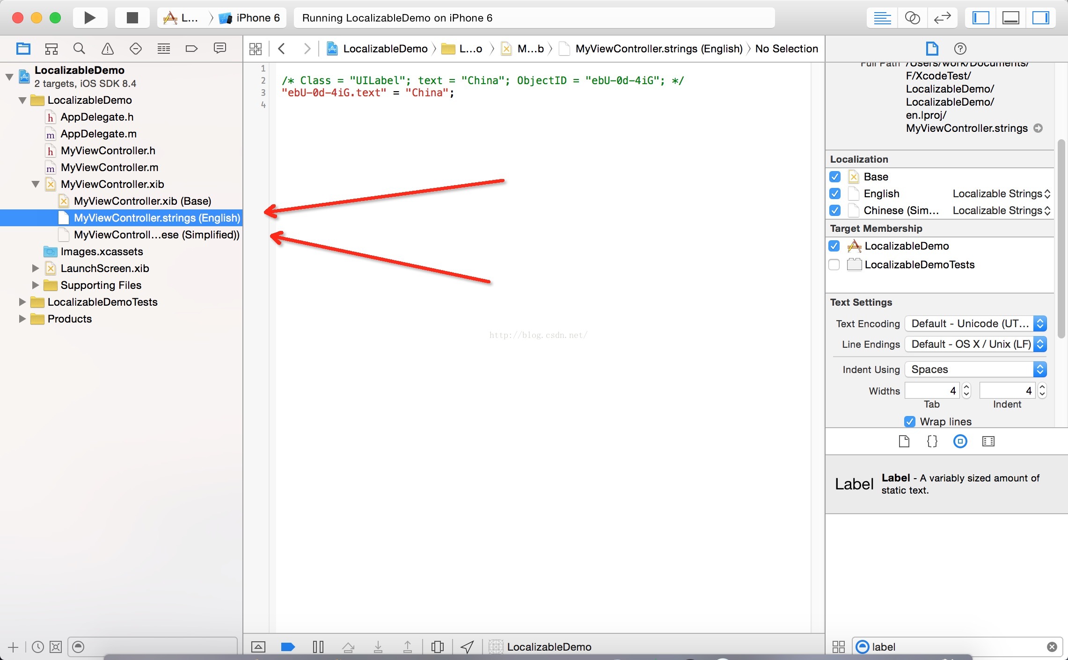Viewport: 1068px width, 660px height.
Task: Select AppDelegate.m in navigator
Action: coord(99,134)
